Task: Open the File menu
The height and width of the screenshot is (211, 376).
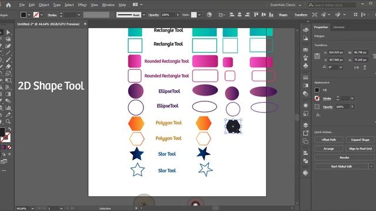Action: (x=22, y=5)
